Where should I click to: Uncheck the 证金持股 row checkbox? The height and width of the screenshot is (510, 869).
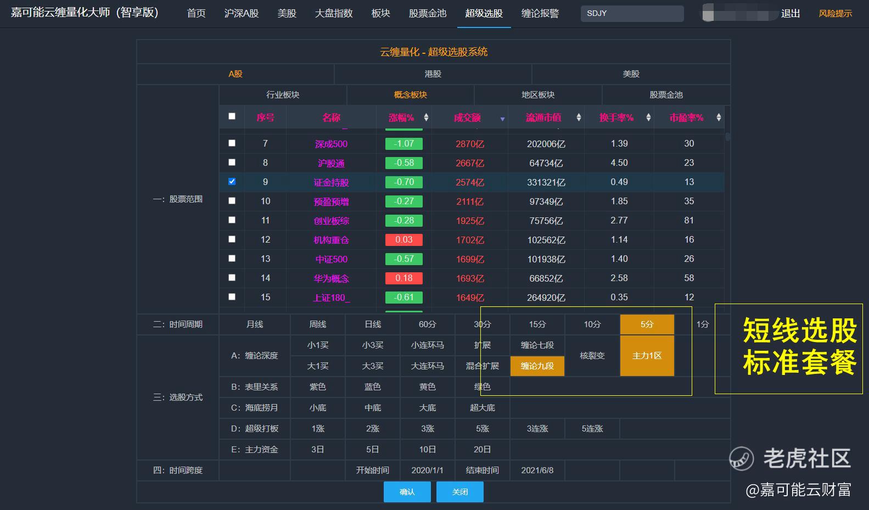click(232, 182)
